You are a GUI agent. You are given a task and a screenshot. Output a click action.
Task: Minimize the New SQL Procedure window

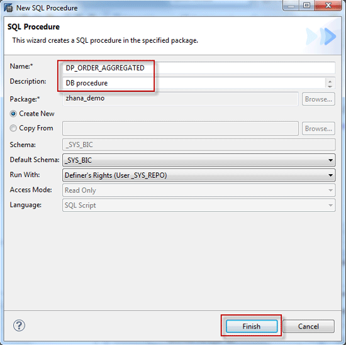click(x=291, y=5)
